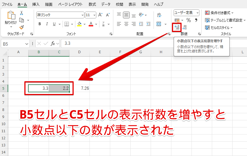
Task: Increase font size with larger A icon
Action: pyautogui.click(x=100, y=15)
